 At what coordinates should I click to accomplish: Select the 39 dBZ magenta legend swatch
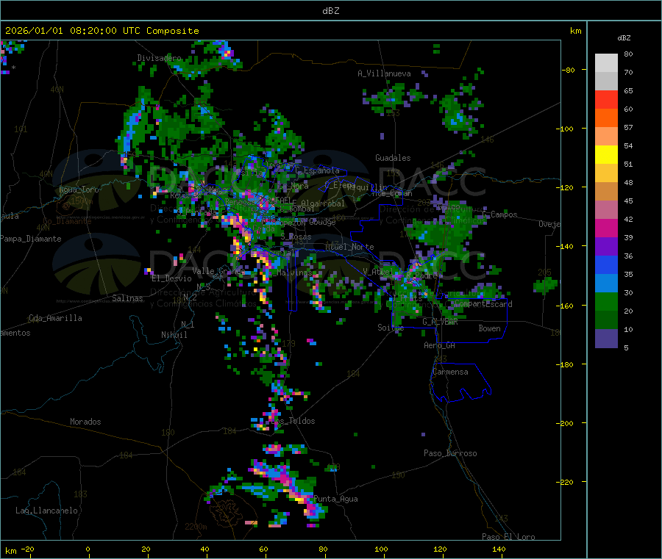tap(606, 228)
